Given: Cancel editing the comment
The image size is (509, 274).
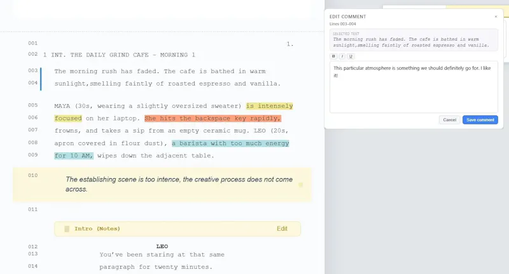Looking at the screenshot, I should [450, 120].
